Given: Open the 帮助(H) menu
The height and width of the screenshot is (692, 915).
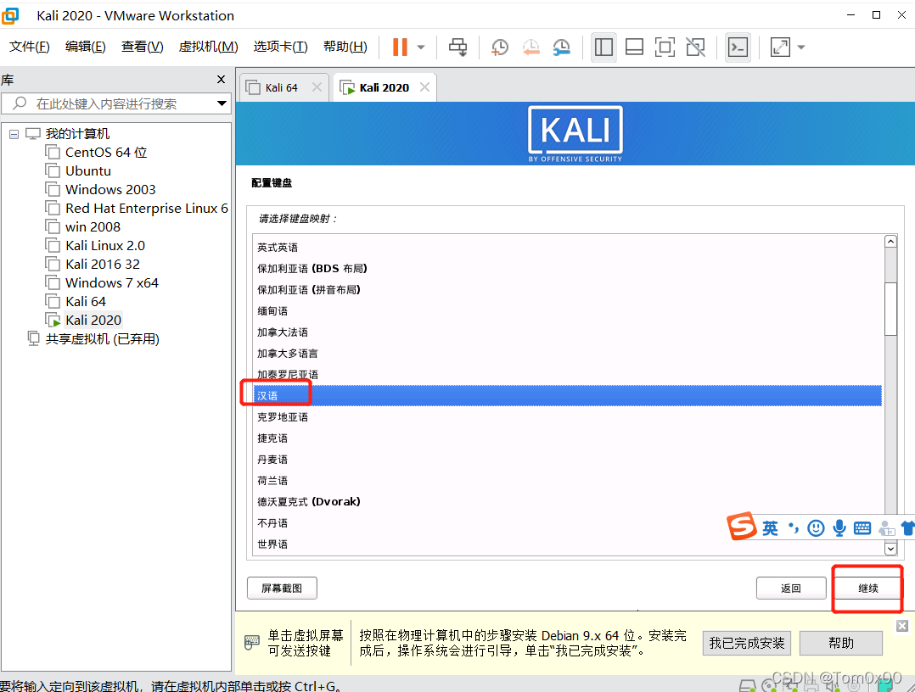Looking at the screenshot, I should pyautogui.click(x=345, y=47).
